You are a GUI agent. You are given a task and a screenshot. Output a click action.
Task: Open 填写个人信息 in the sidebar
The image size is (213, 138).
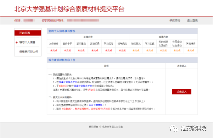27,42
